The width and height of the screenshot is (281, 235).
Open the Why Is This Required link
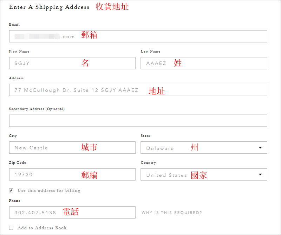[172, 213]
